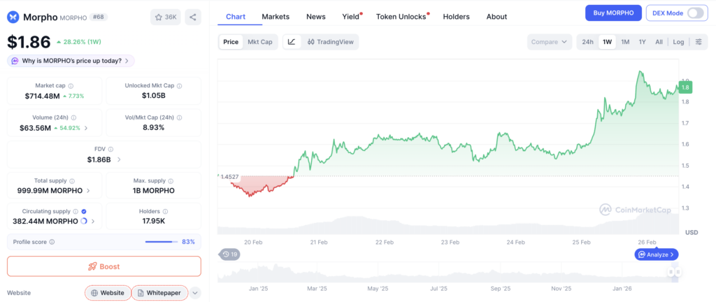Switch the chart to Mkt Cap view
The image size is (716, 302).
point(260,42)
